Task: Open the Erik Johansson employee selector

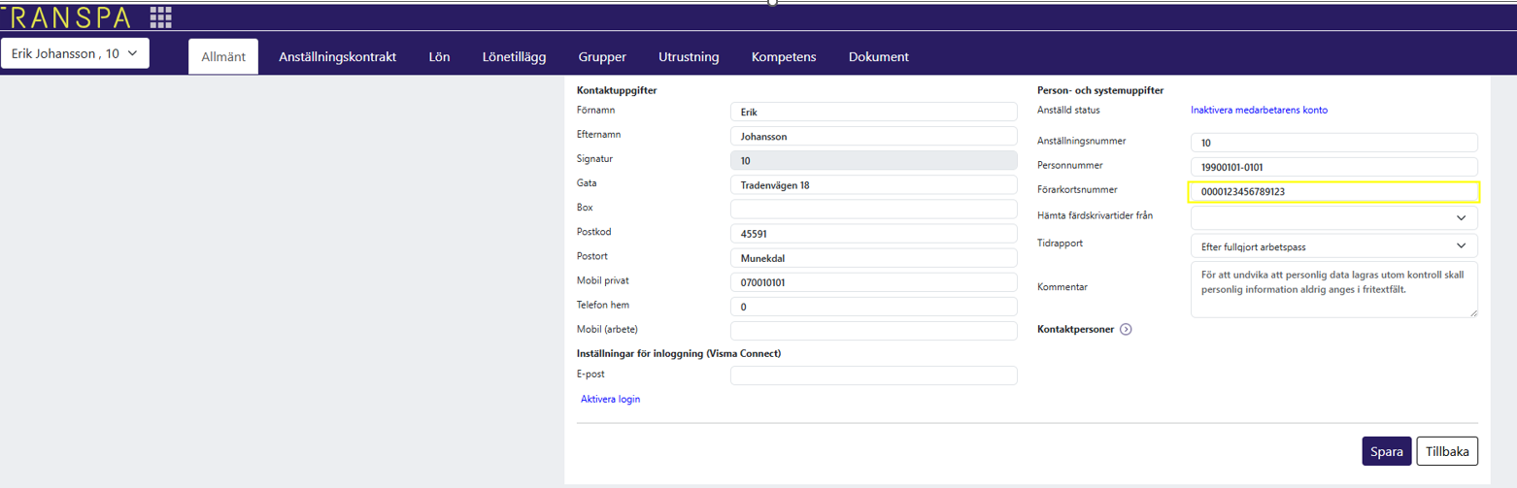Action: 75,53
